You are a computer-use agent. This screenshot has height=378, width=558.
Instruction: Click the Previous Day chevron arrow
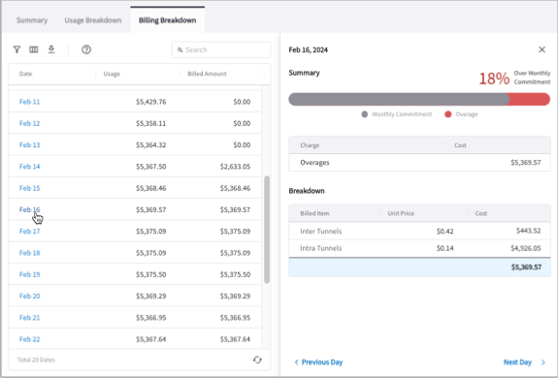[x=296, y=362]
